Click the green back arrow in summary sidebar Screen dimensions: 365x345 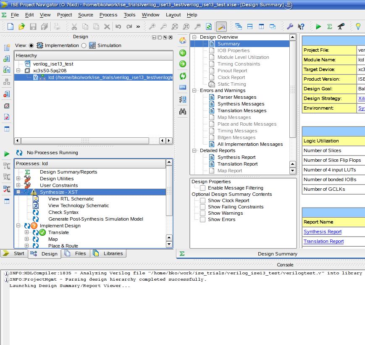coord(183,53)
